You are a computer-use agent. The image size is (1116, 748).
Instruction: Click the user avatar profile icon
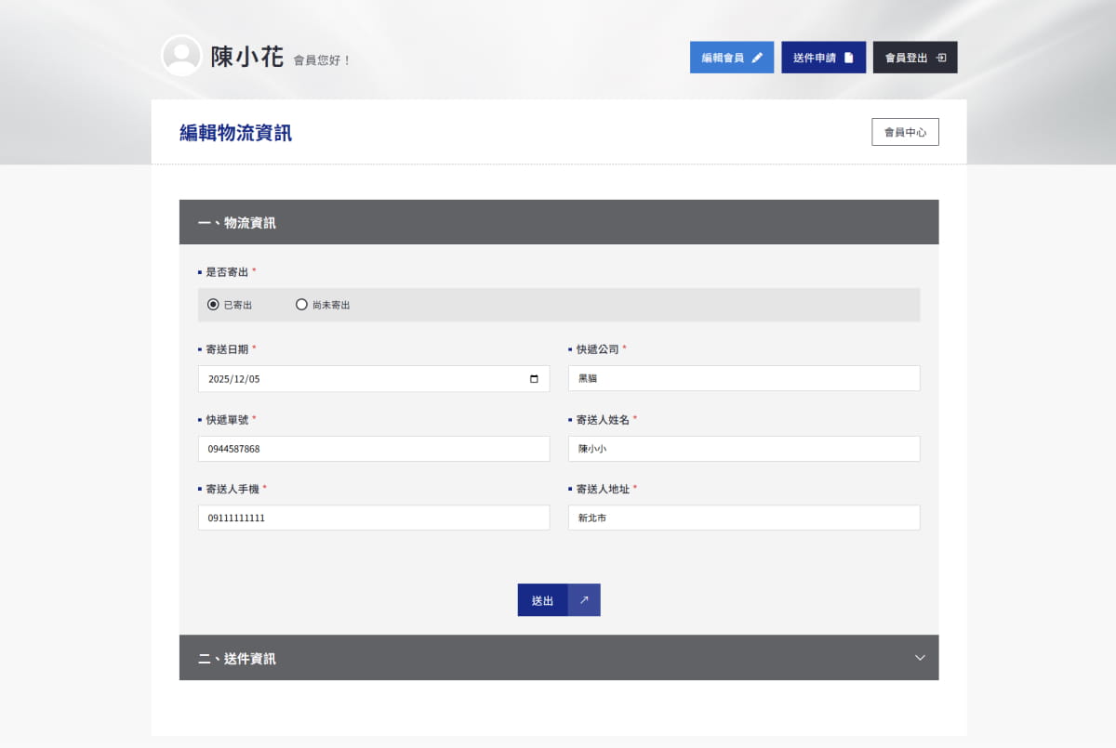(x=181, y=56)
